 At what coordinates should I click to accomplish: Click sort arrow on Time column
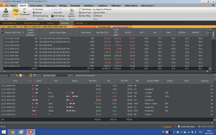[31, 81]
